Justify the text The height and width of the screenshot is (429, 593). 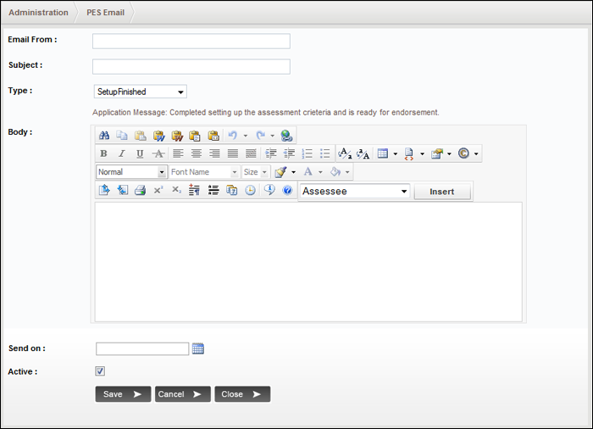coord(233,153)
